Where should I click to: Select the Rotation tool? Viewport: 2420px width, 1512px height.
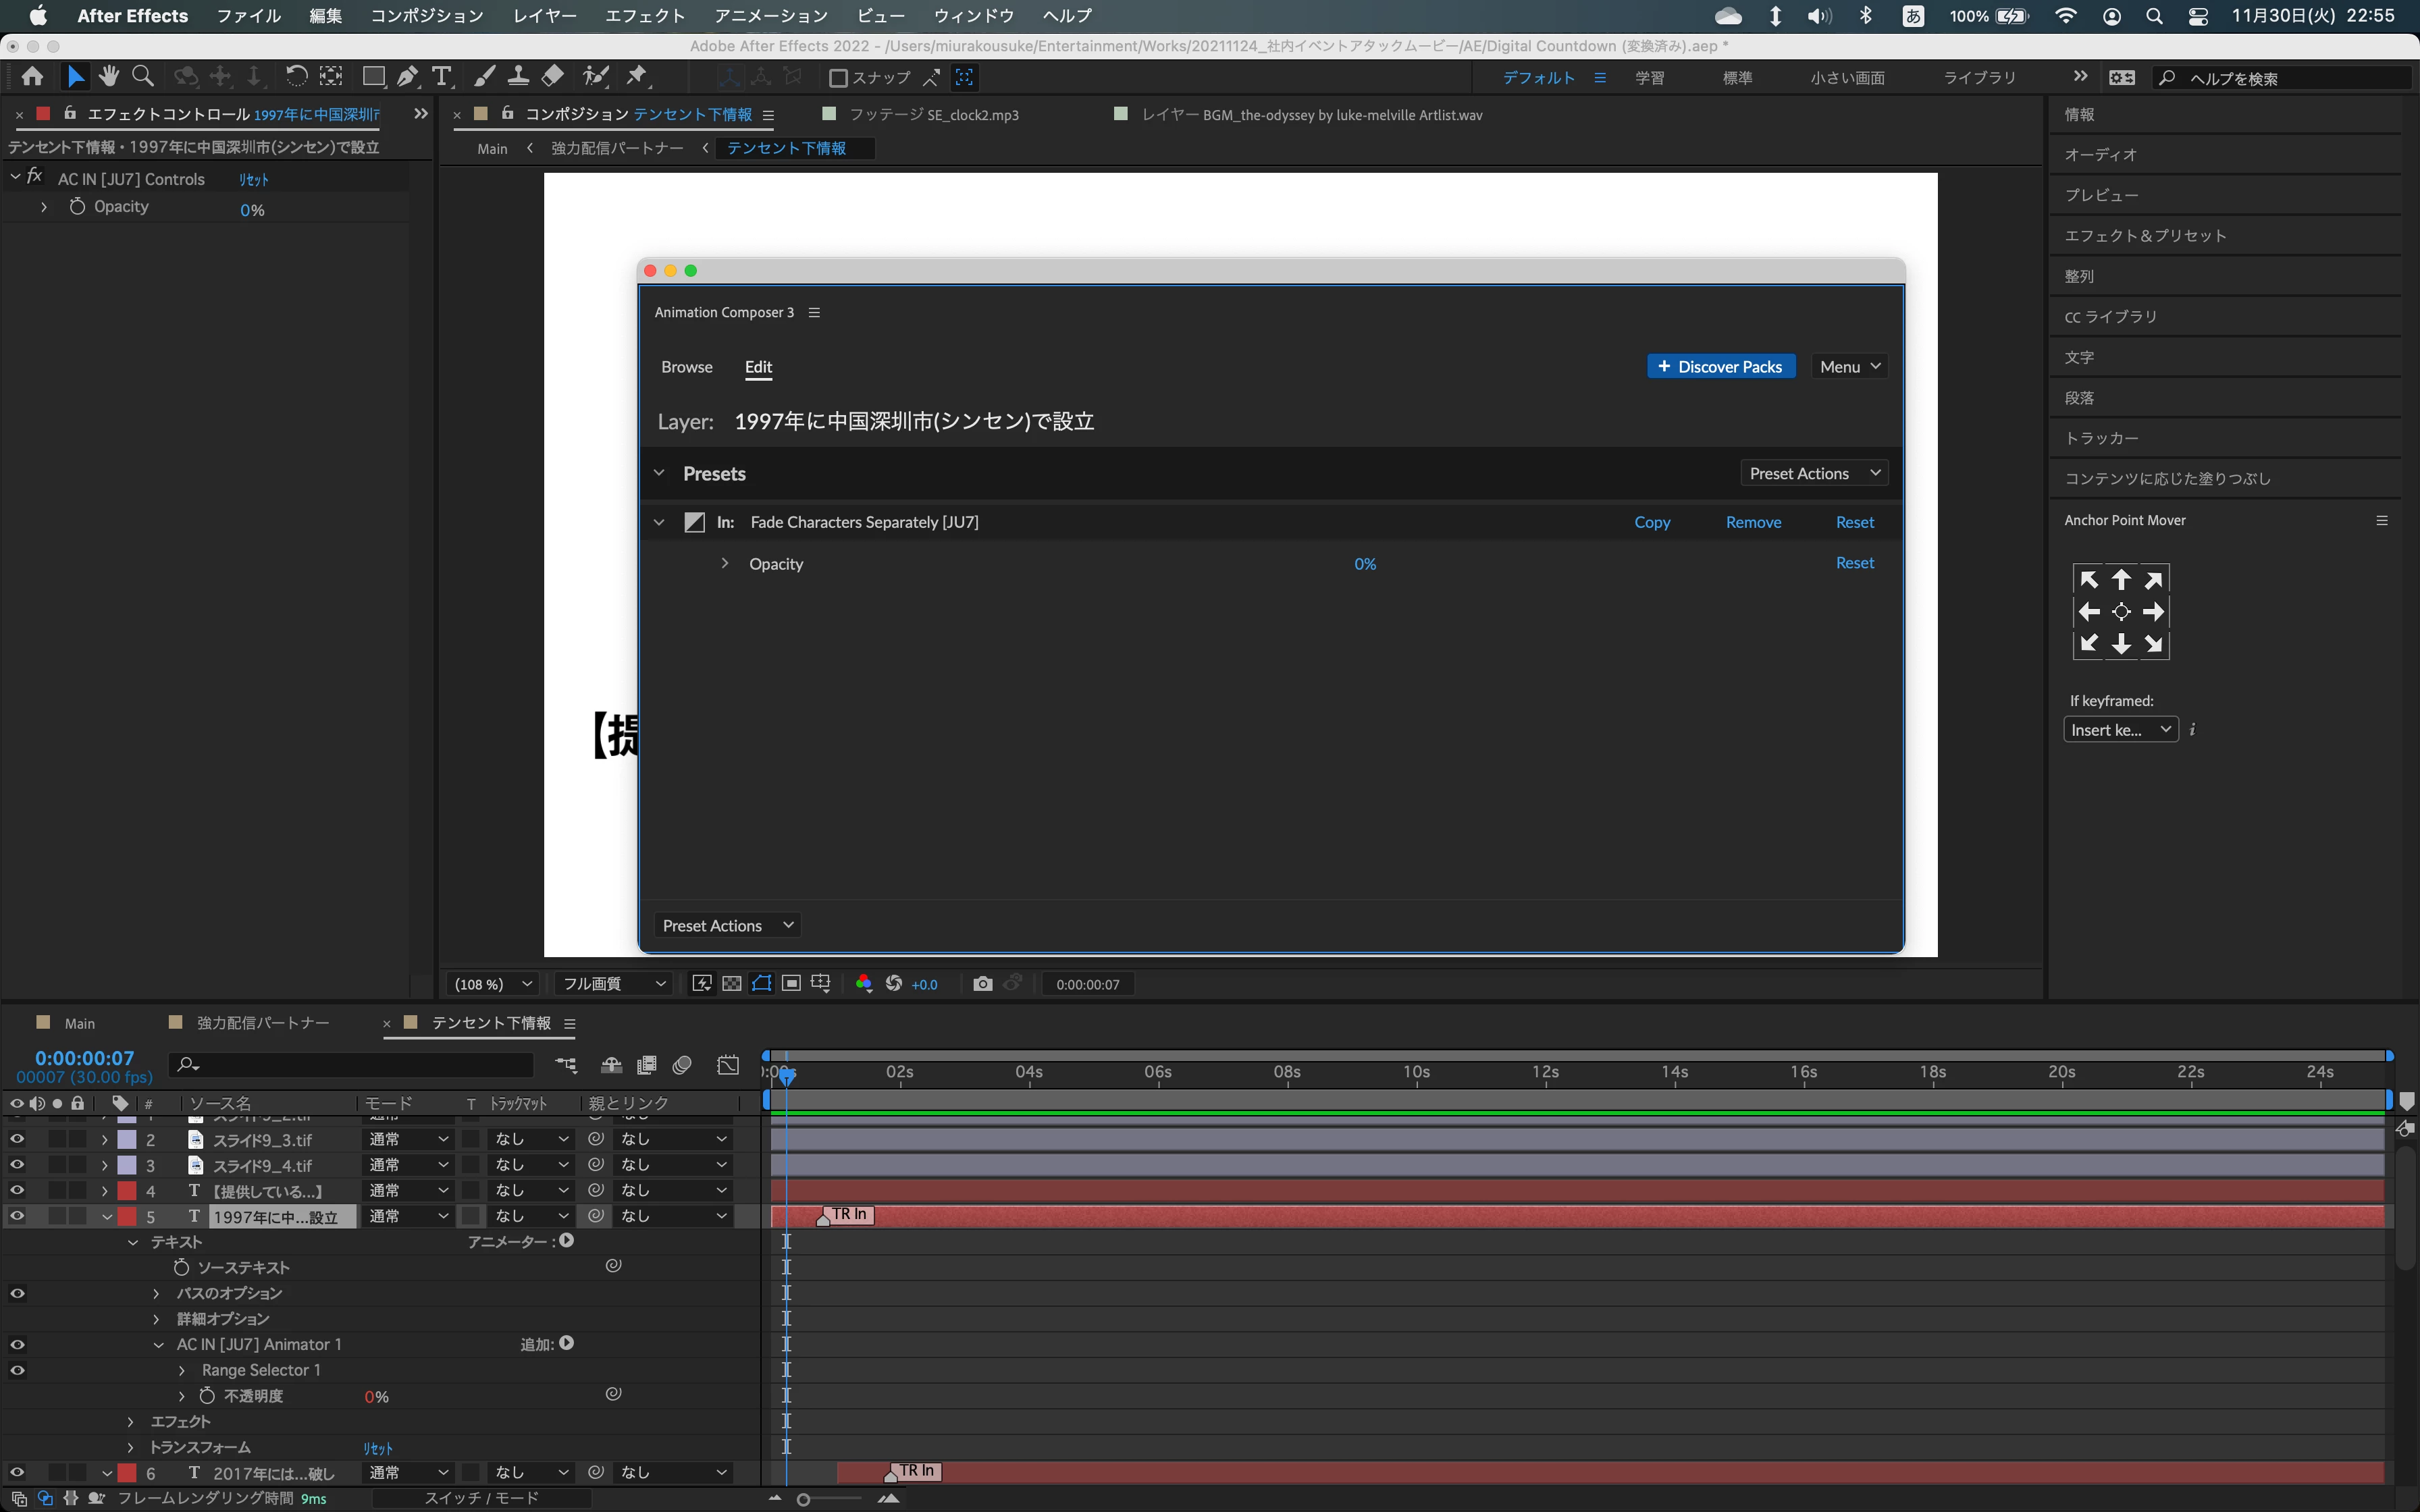coord(296,76)
